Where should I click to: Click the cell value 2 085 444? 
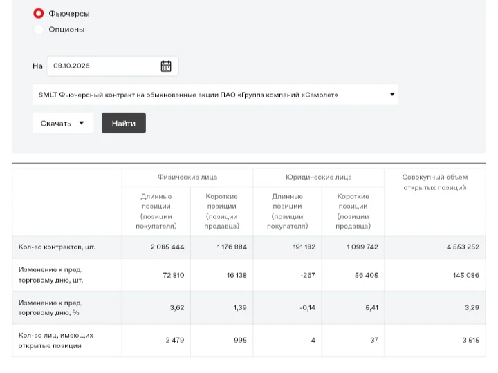tap(167, 247)
